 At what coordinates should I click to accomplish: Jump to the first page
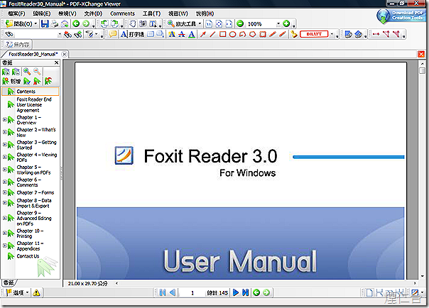click(x=163, y=292)
